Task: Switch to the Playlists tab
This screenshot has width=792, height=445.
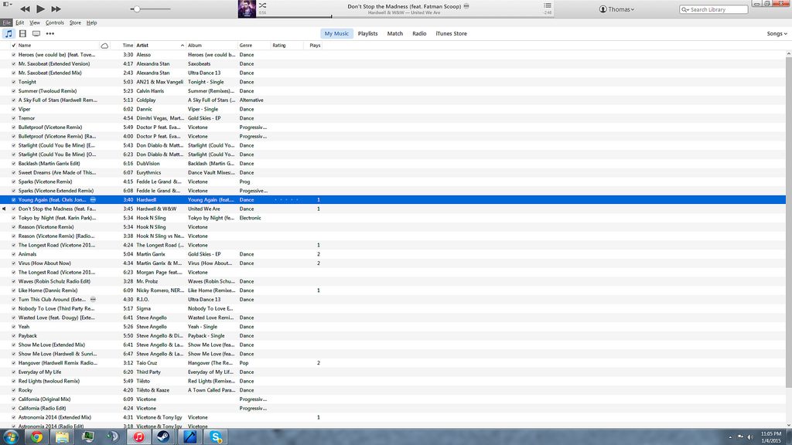Action: pos(367,34)
